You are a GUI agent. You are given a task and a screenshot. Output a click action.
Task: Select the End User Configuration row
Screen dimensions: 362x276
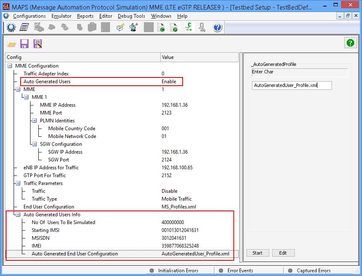(122, 207)
